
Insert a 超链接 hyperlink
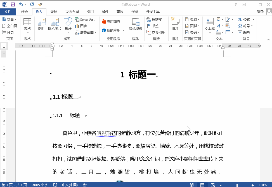154,20
